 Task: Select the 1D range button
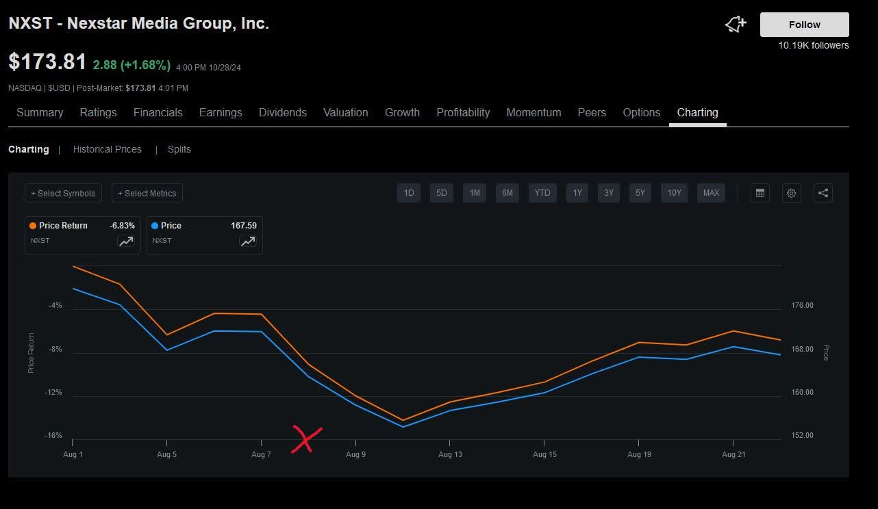[x=408, y=193]
